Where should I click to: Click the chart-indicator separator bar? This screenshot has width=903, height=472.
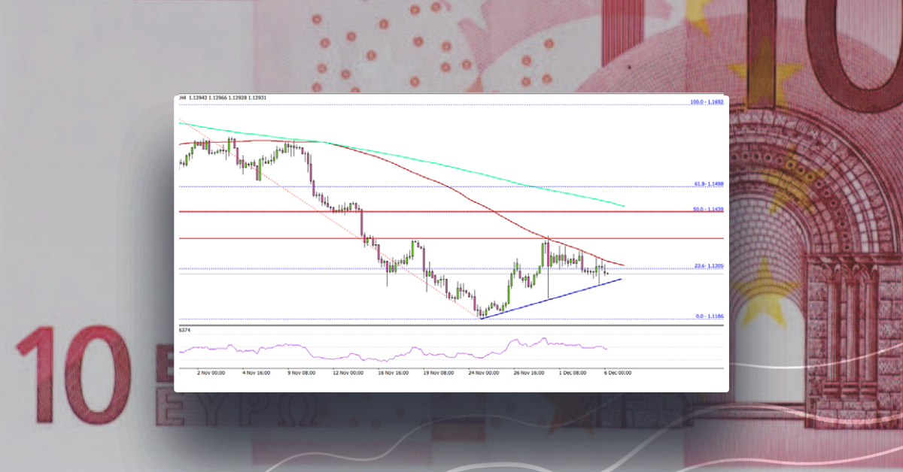pos(451,325)
